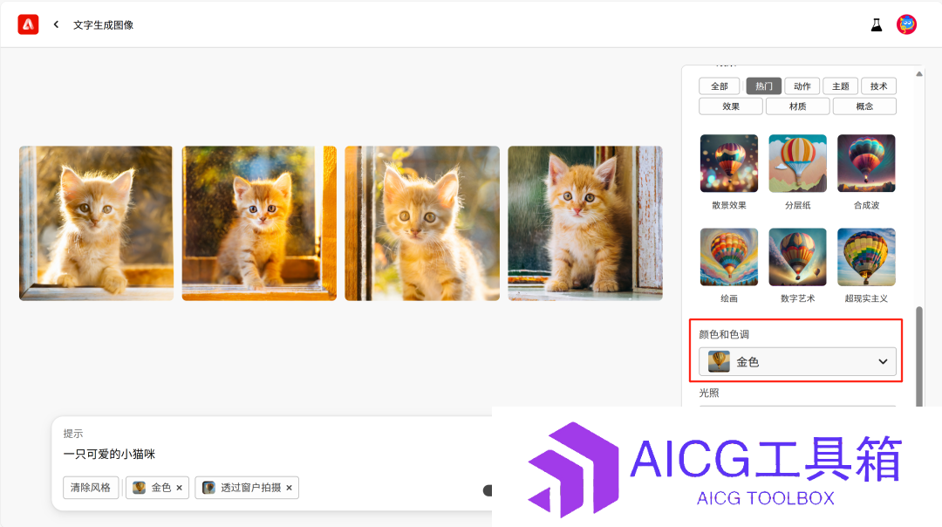Select the fourth generated kitten image
This screenshot has height=527, width=942.
585,223
